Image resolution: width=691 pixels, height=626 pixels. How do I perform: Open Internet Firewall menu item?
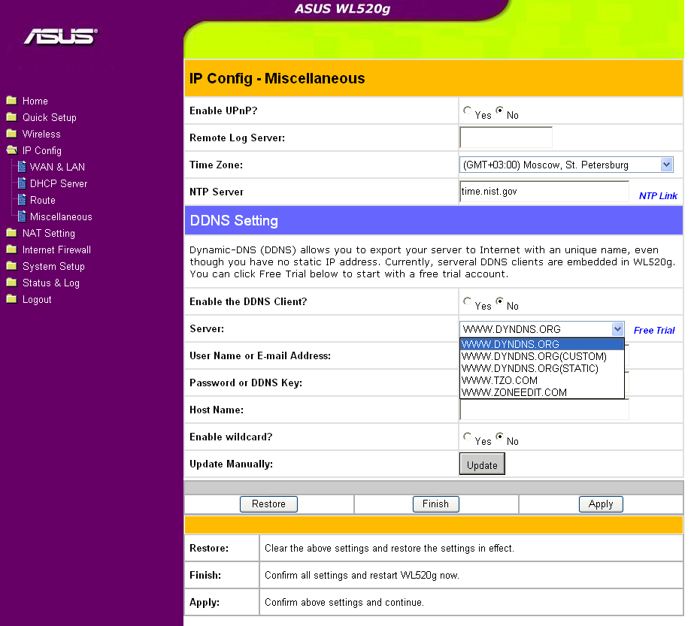point(57,249)
